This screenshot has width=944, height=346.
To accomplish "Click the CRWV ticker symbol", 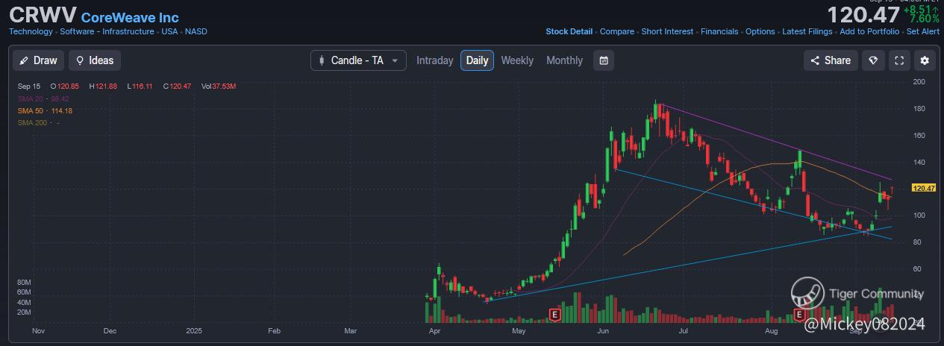I will [43, 16].
